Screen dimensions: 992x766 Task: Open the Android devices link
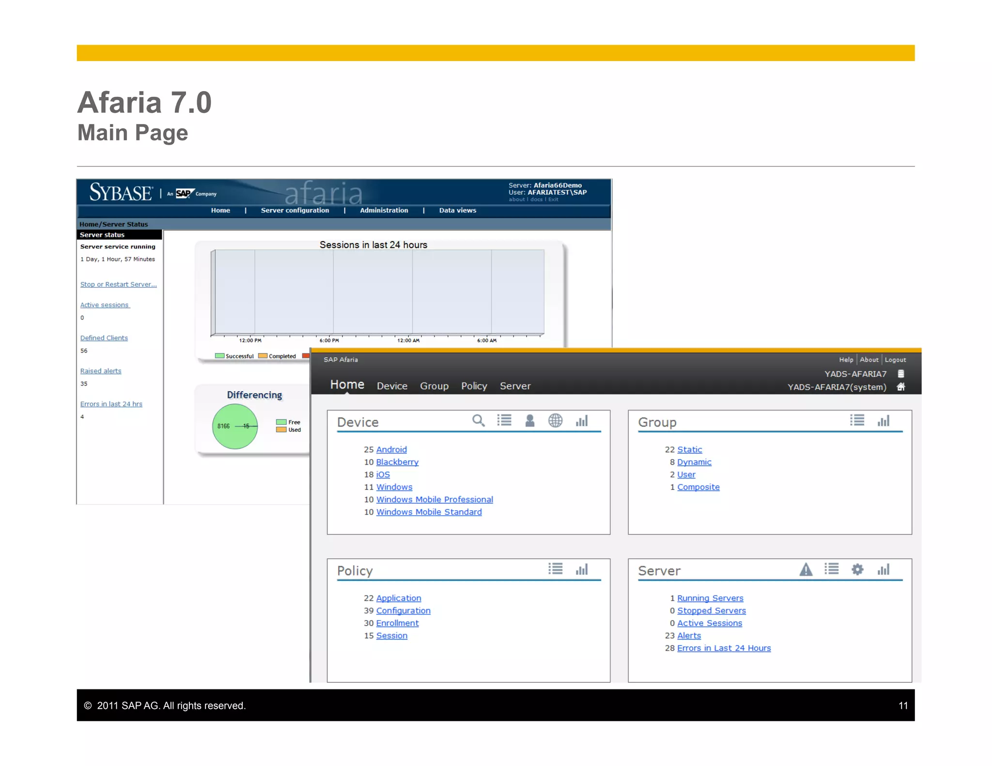click(x=391, y=449)
